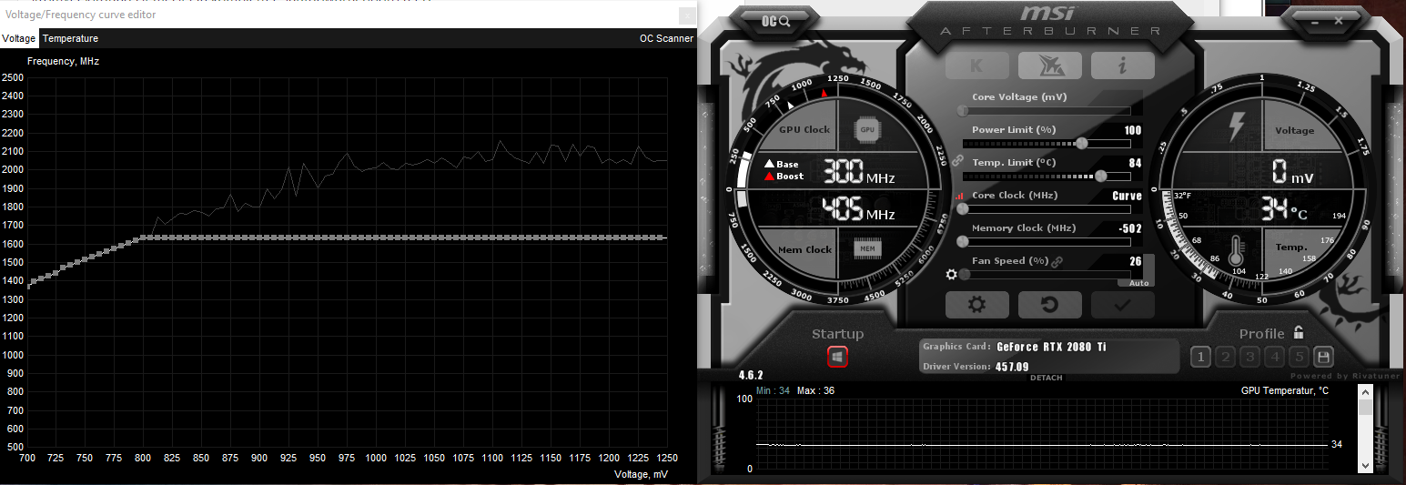The height and width of the screenshot is (485, 1406).
Task: Click the 0 mV voltage readout
Action: [1291, 171]
